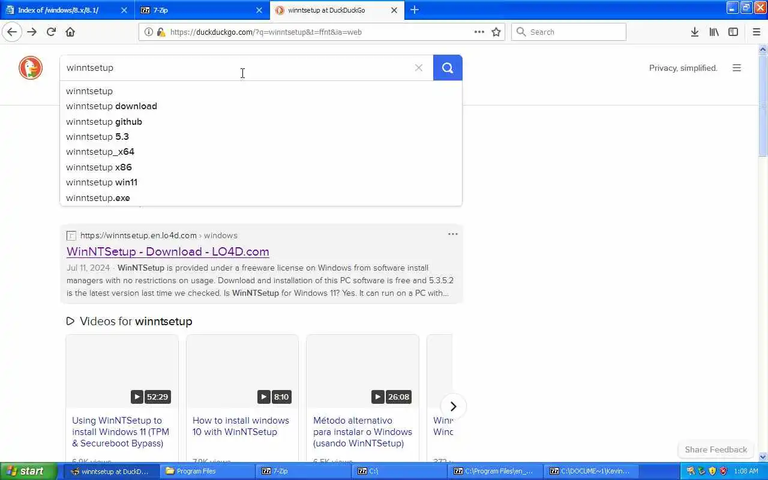Image resolution: width=768 pixels, height=480 pixels.
Task: Bookmark this page with the star icon
Action: [x=496, y=32]
